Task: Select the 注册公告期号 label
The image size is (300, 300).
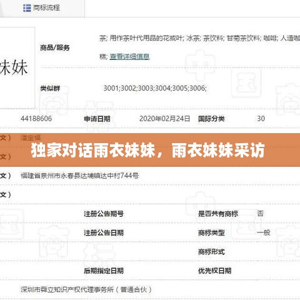Action: pos(104,214)
